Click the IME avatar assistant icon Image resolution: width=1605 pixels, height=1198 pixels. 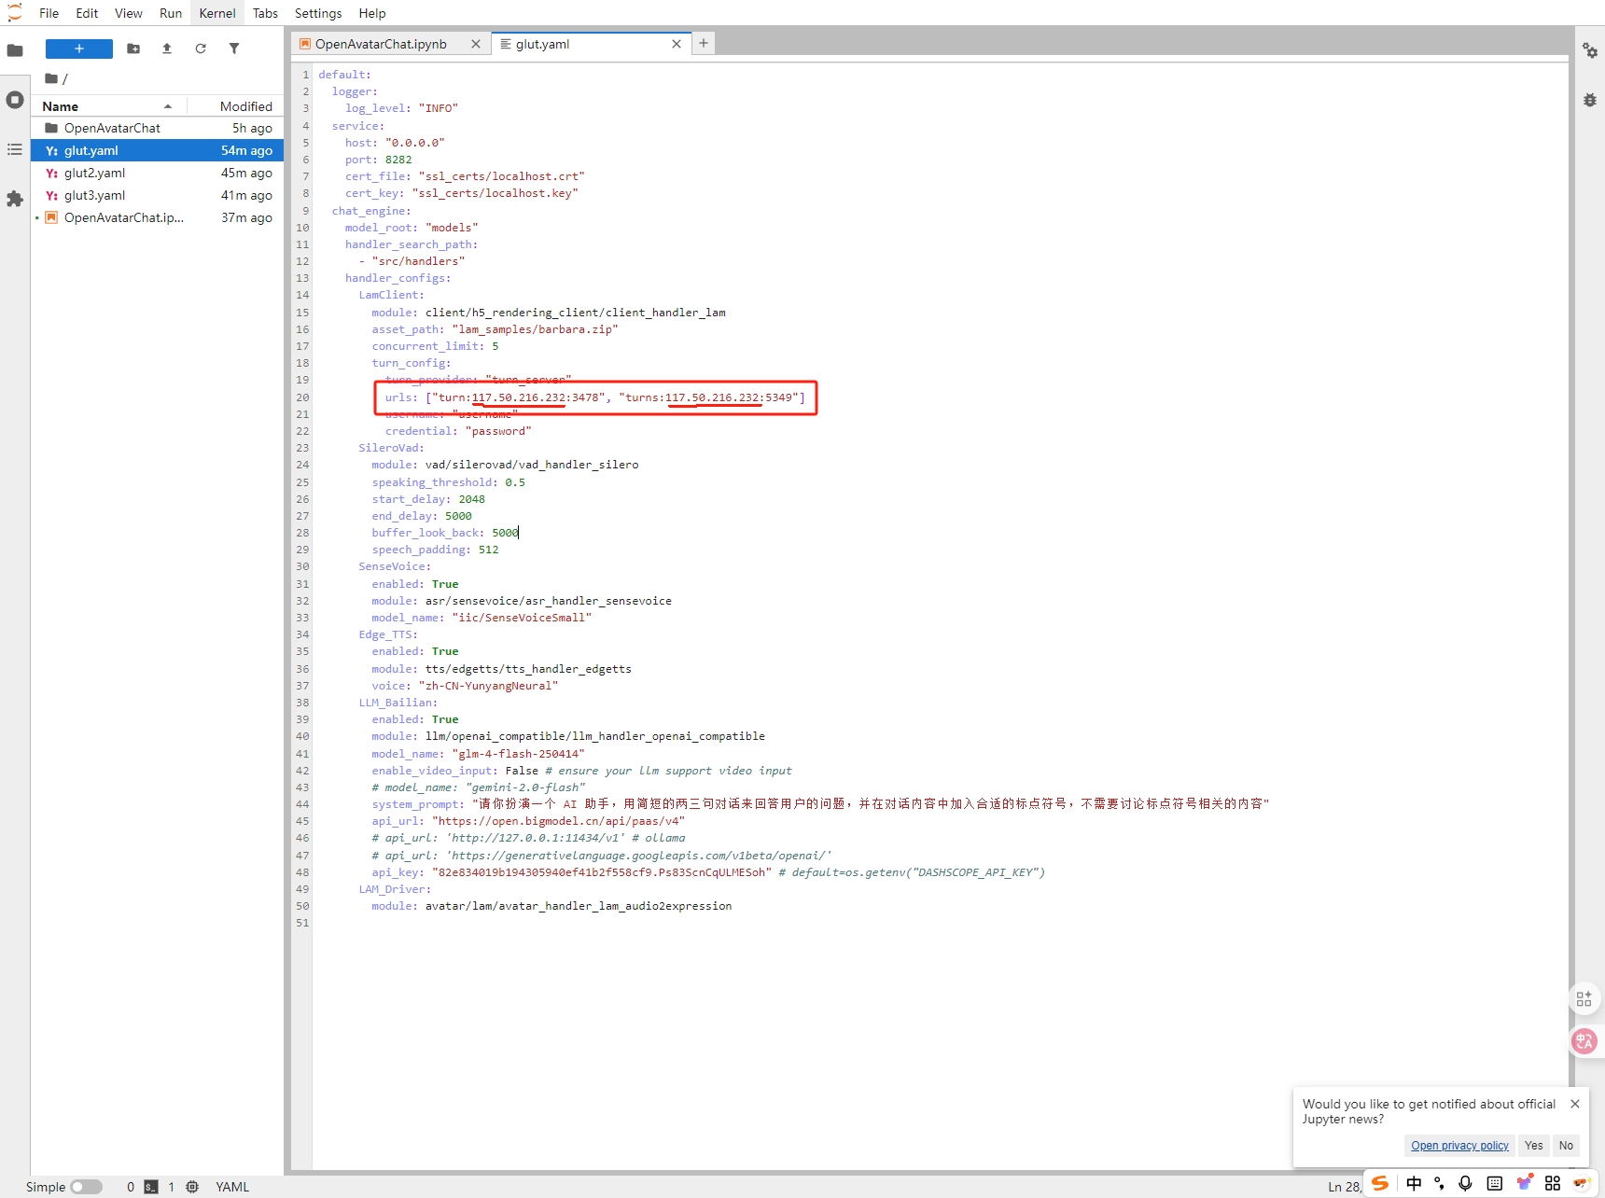(1582, 1183)
